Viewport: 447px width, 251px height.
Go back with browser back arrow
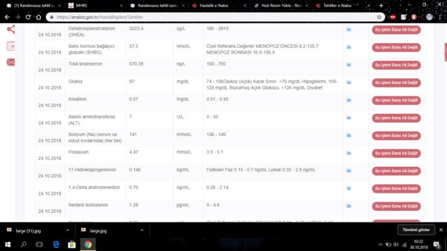(7, 17)
